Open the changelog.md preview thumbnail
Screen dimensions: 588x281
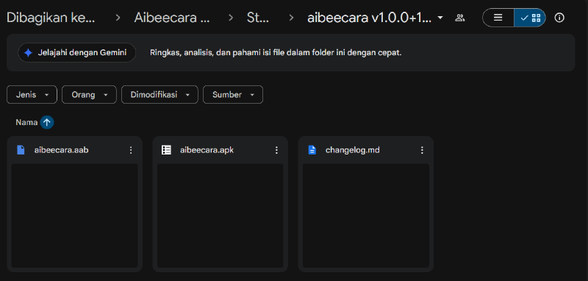point(365,216)
